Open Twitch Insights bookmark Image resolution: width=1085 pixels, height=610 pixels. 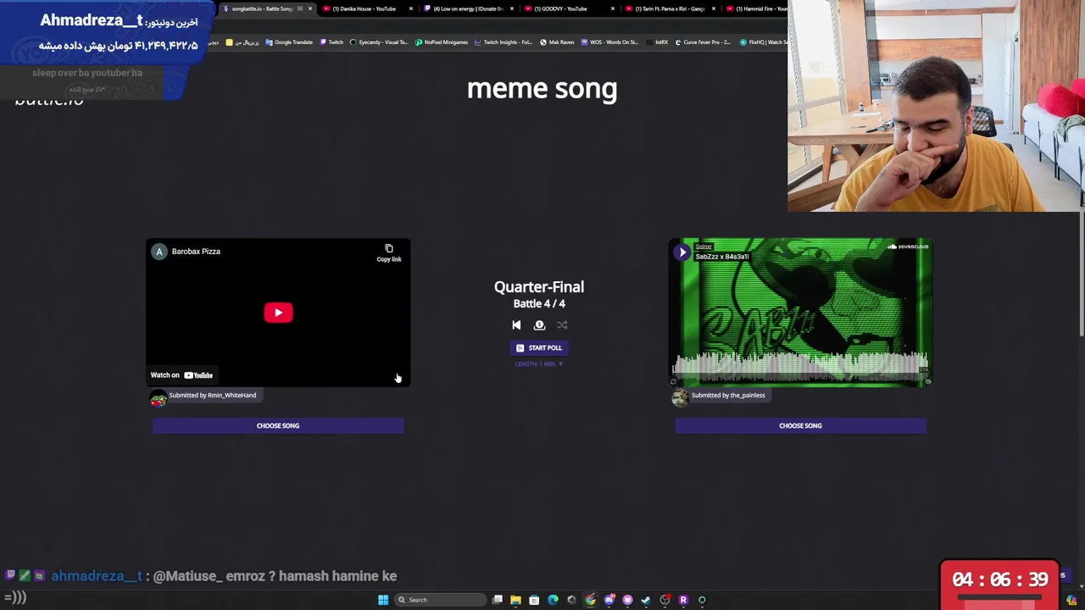[x=504, y=42]
